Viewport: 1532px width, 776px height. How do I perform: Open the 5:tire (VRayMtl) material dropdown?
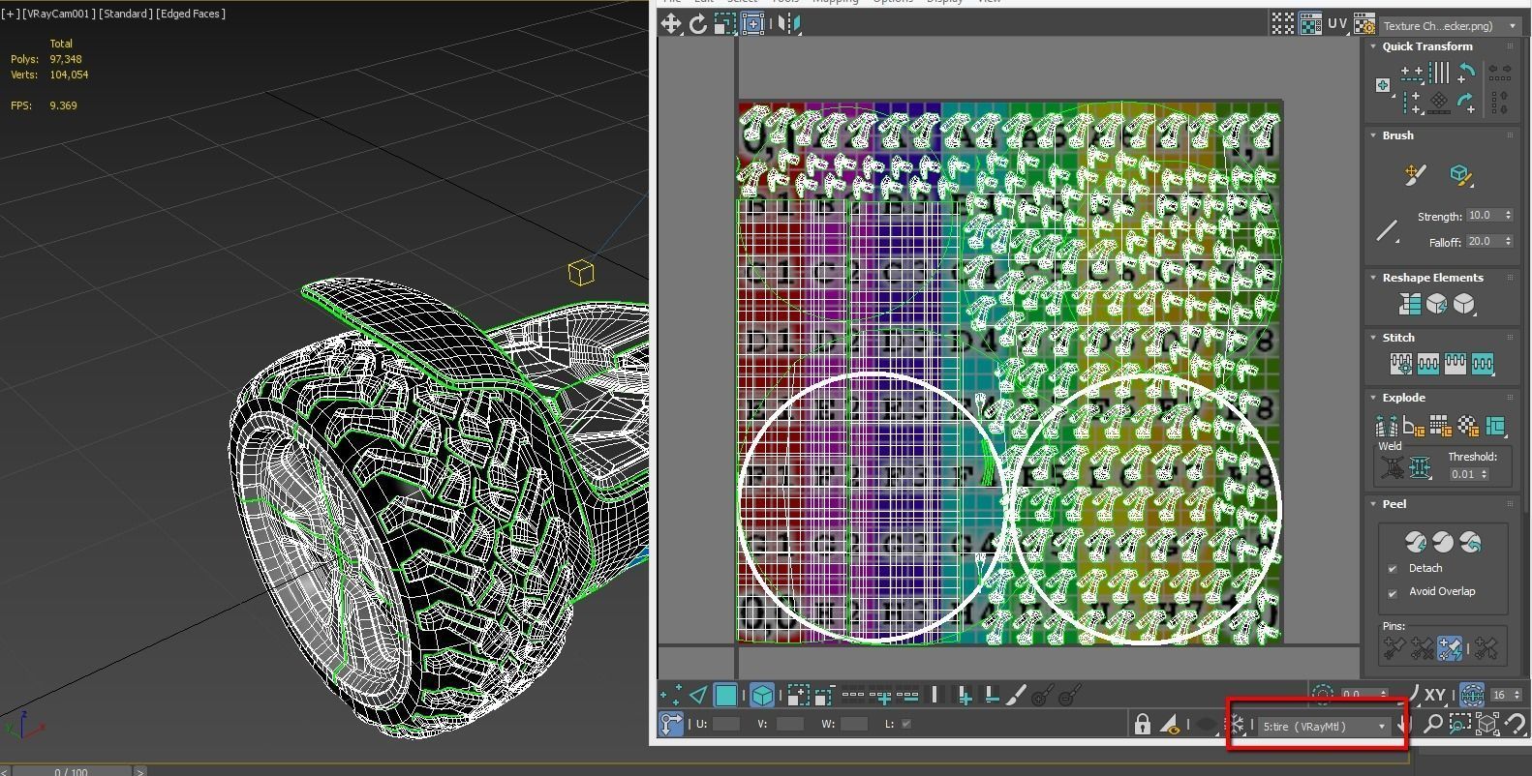1324,726
